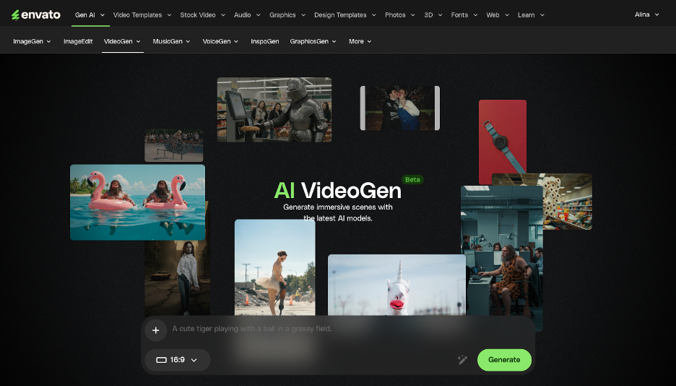Expand the More menu
Screen dimensions: 676x386
click(360, 41)
